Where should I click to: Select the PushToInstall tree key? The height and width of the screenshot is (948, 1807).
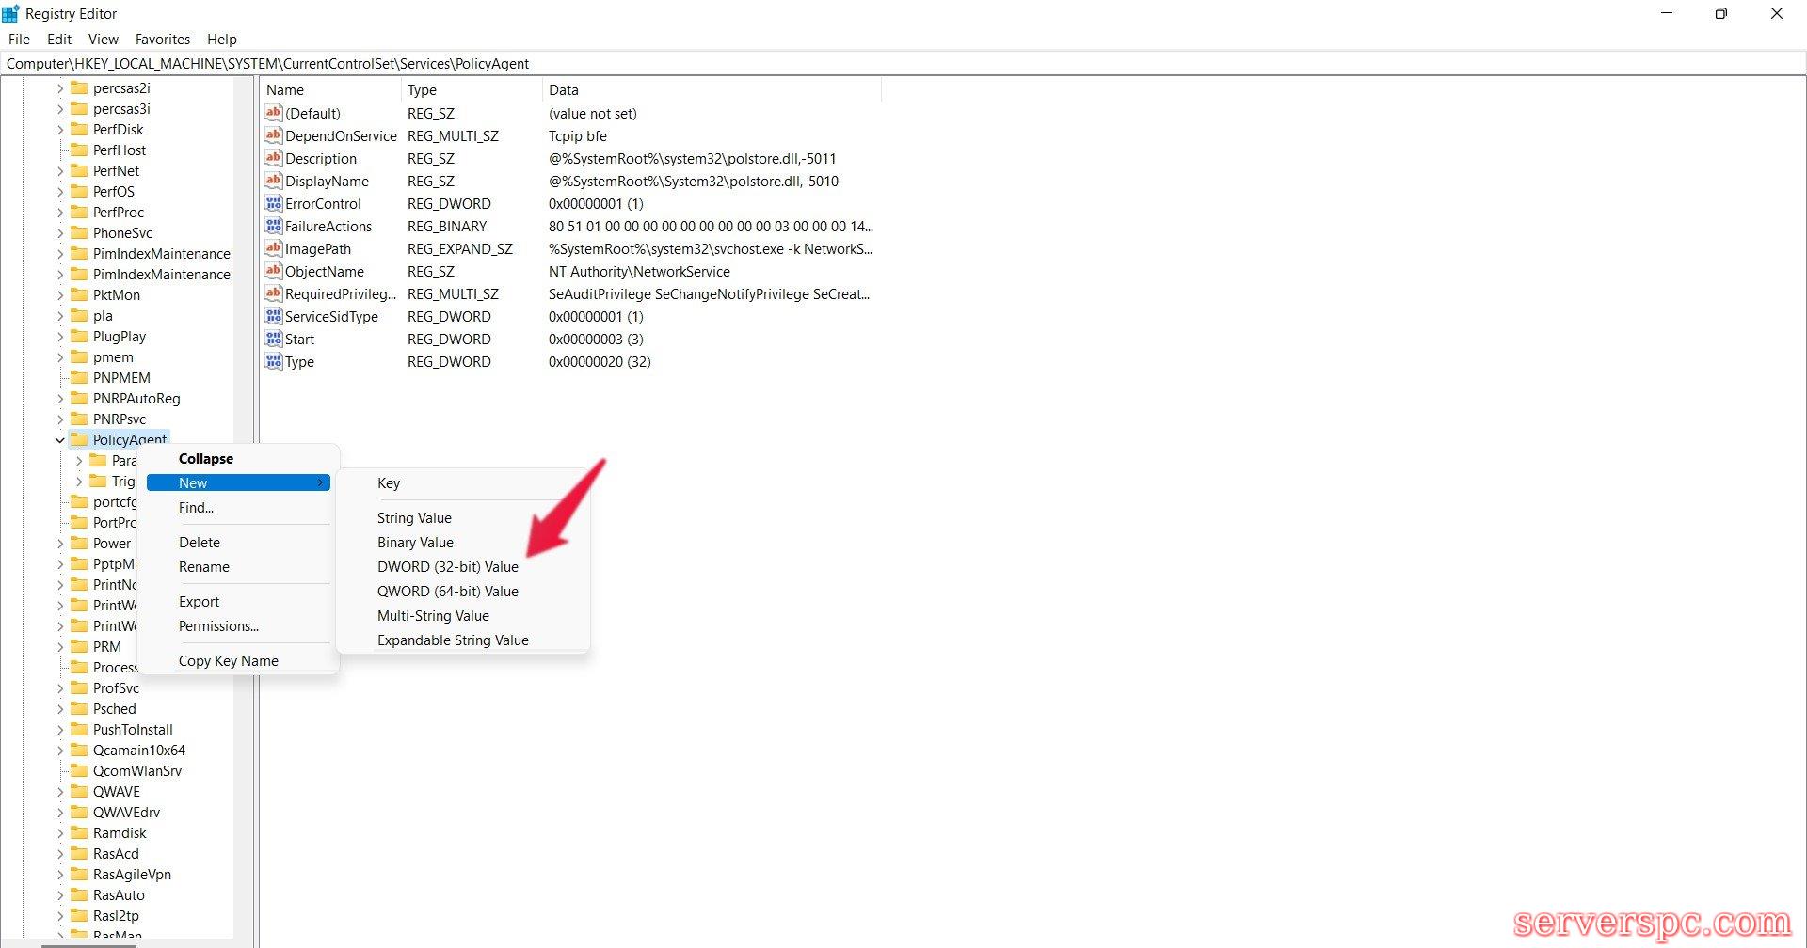[x=133, y=729]
